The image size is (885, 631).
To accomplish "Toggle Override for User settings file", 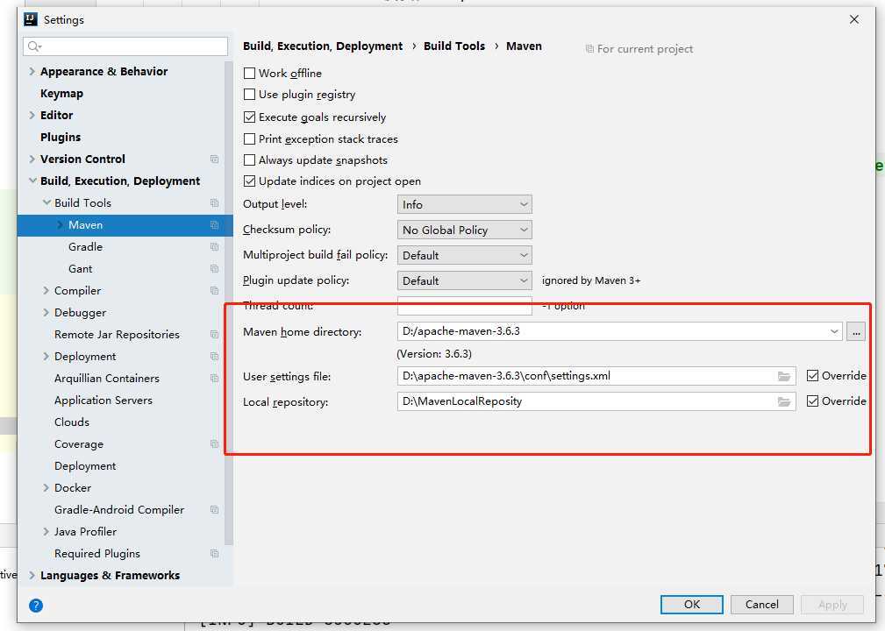I will pyautogui.click(x=813, y=376).
